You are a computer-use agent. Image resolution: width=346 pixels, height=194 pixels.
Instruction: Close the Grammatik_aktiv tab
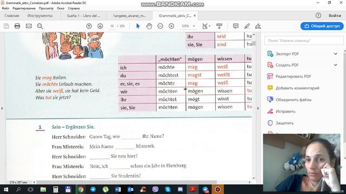[x=195, y=16]
